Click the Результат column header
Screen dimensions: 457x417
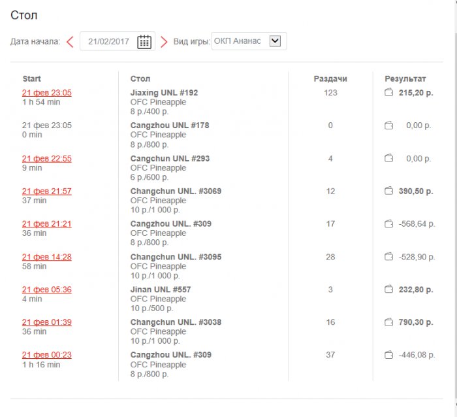[405, 79]
